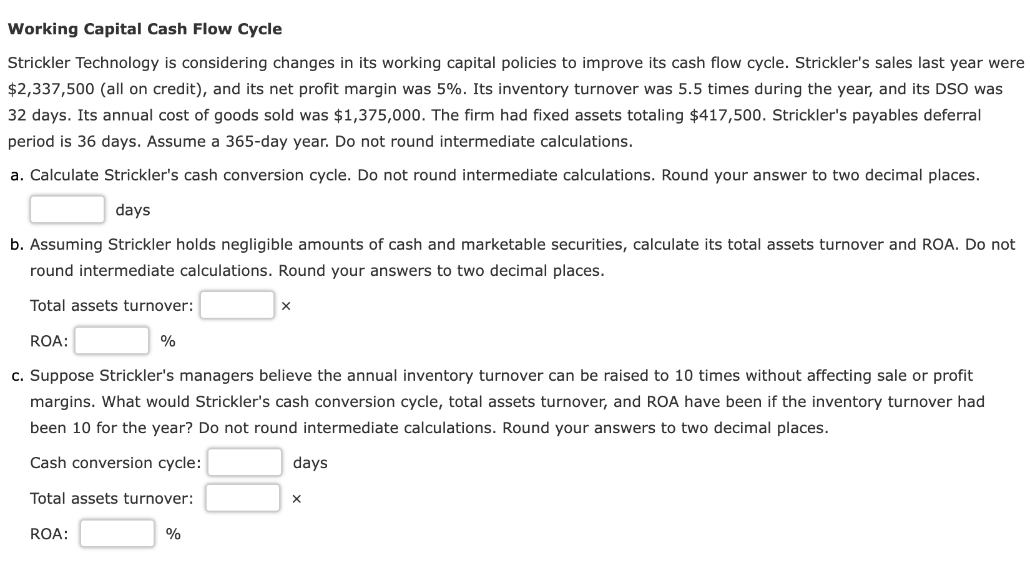This screenshot has width=1030, height=568.
Task: Click the Total assets turnover field in part b
Action: tap(237, 305)
